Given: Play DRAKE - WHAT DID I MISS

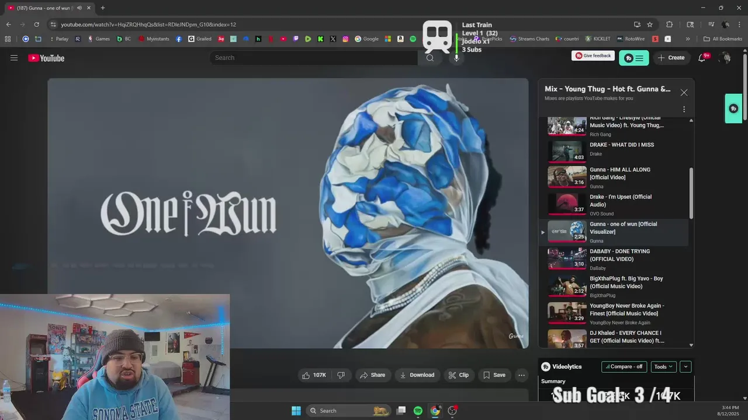Looking at the screenshot, I should pos(614,150).
